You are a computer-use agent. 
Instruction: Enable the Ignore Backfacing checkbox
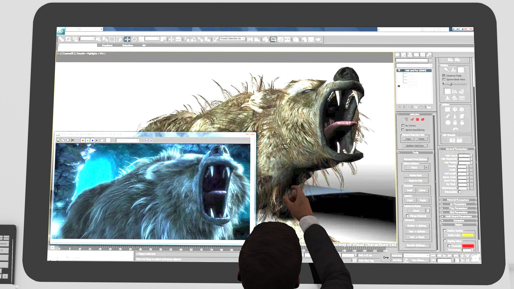tap(403, 130)
